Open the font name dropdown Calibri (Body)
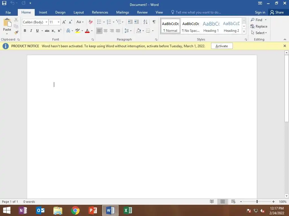The width and height of the screenshot is (289, 216). coord(47,22)
